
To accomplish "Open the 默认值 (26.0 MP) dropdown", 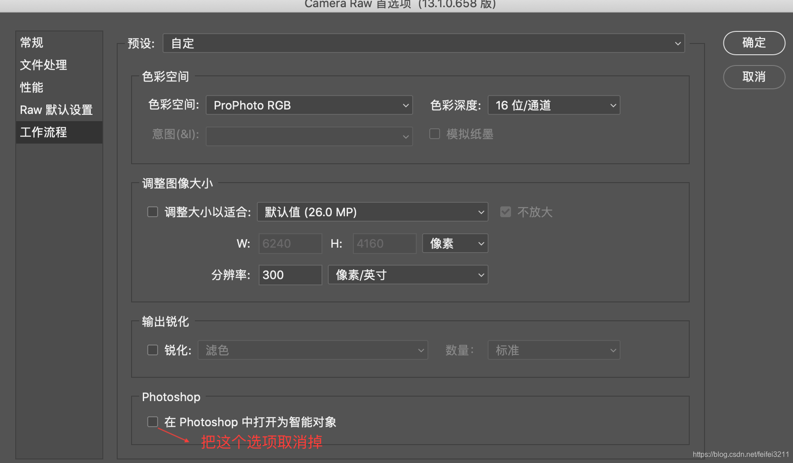I will pos(372,212).
